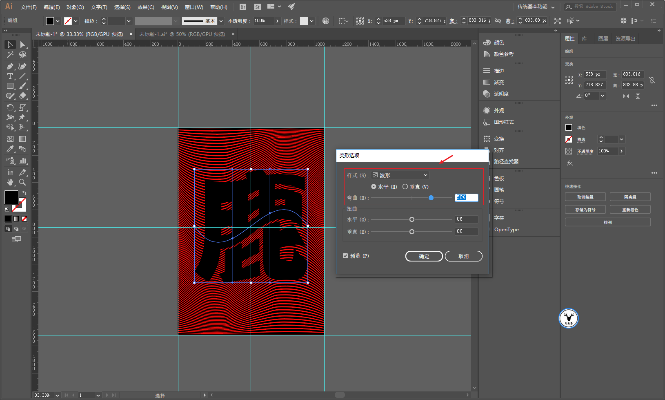Select the Selection tool arrow

click(10, 45)
